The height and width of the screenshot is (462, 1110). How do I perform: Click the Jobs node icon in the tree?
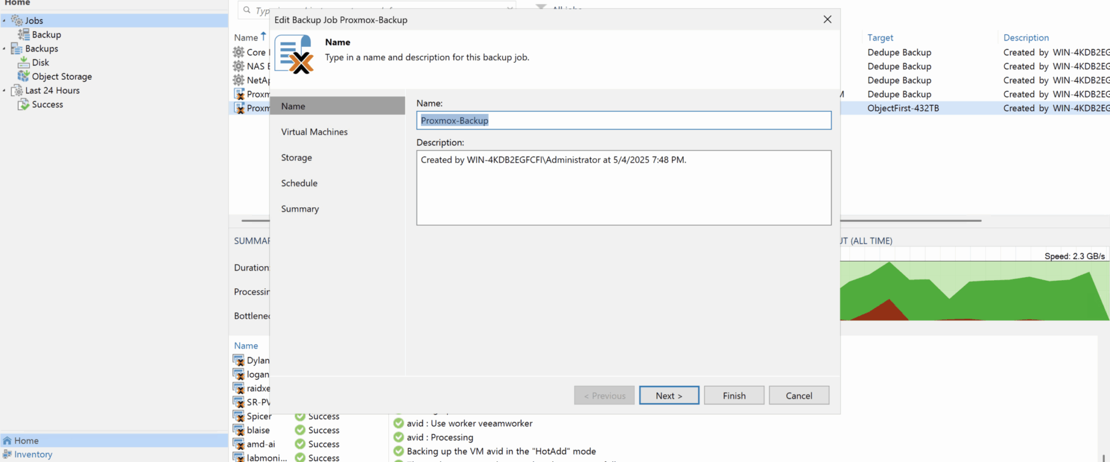pyautogui.click(x=17, y=20)
